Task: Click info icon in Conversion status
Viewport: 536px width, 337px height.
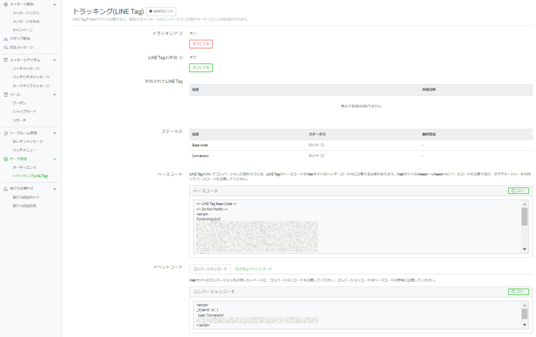Action: coord(322,156)
